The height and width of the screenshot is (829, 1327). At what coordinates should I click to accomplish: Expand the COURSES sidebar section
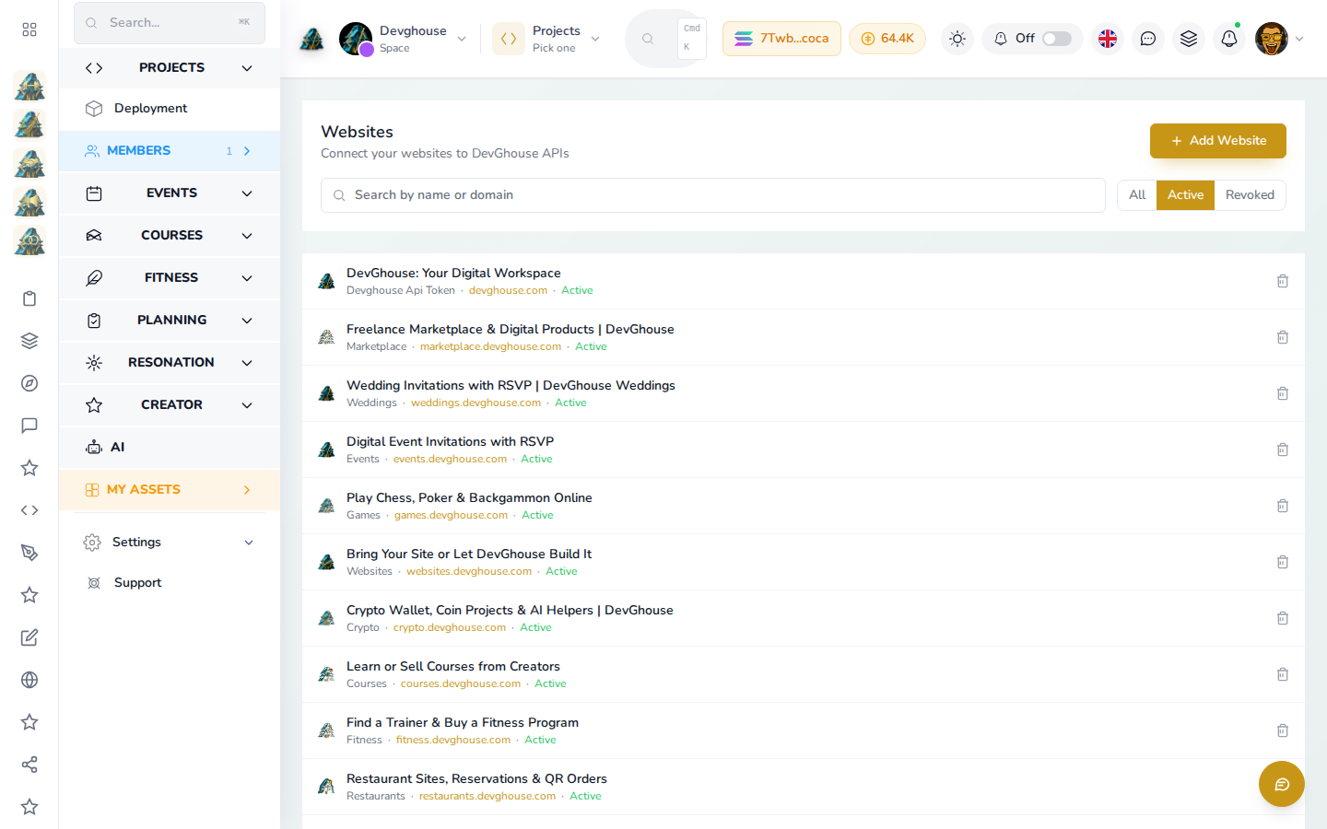point(170,236)
